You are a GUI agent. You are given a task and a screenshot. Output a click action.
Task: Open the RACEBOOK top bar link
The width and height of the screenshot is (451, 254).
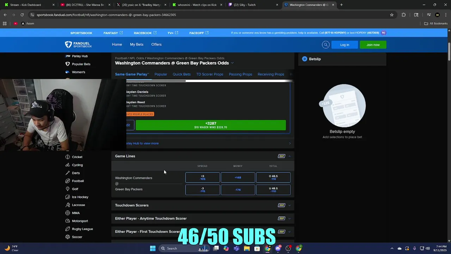pyautogui.click(x=145, y=33)
